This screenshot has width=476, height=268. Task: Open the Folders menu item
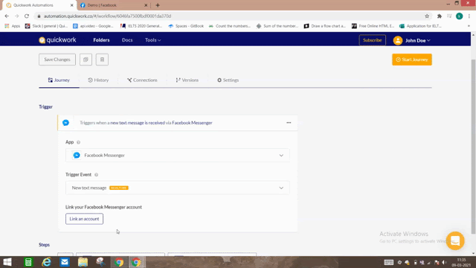coord(101,40)
